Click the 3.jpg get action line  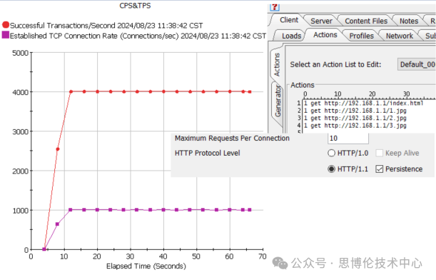point(355,126)
